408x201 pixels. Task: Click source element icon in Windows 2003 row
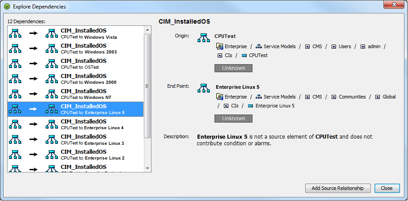pyautogui.click(x=15, y=49)
